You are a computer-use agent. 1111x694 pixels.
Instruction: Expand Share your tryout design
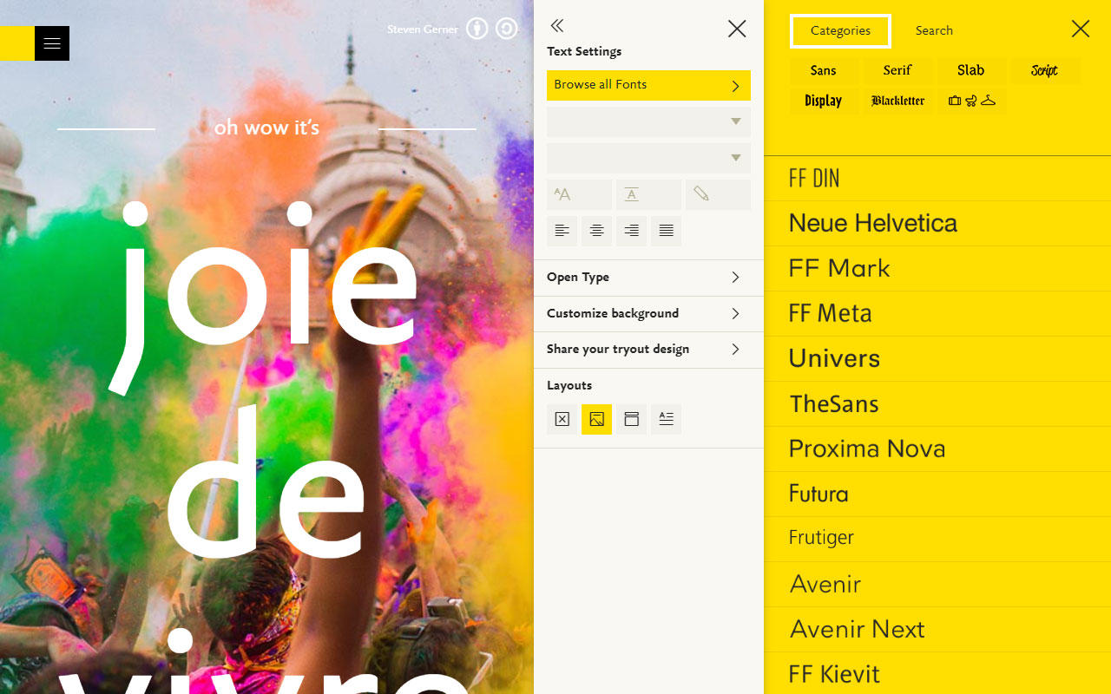point(648,350)
